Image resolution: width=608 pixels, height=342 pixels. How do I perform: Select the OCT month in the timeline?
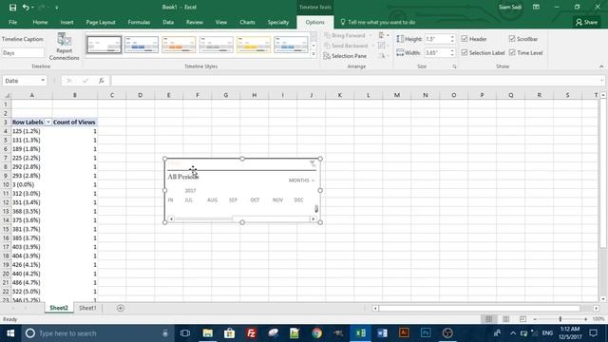click(x=255, y=200)
